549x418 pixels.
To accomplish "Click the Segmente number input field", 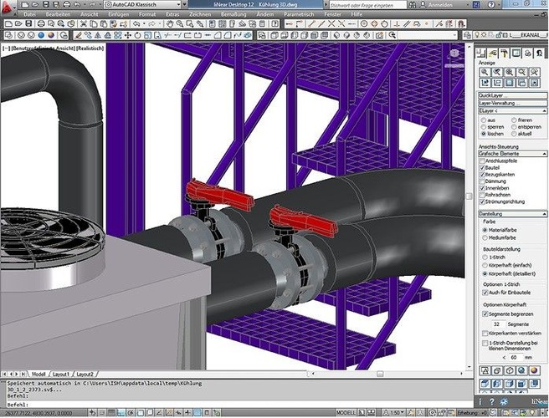I will (495, 323).
